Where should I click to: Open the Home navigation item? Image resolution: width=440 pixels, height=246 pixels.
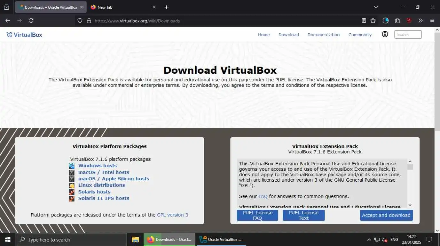[x=264, y=35]
